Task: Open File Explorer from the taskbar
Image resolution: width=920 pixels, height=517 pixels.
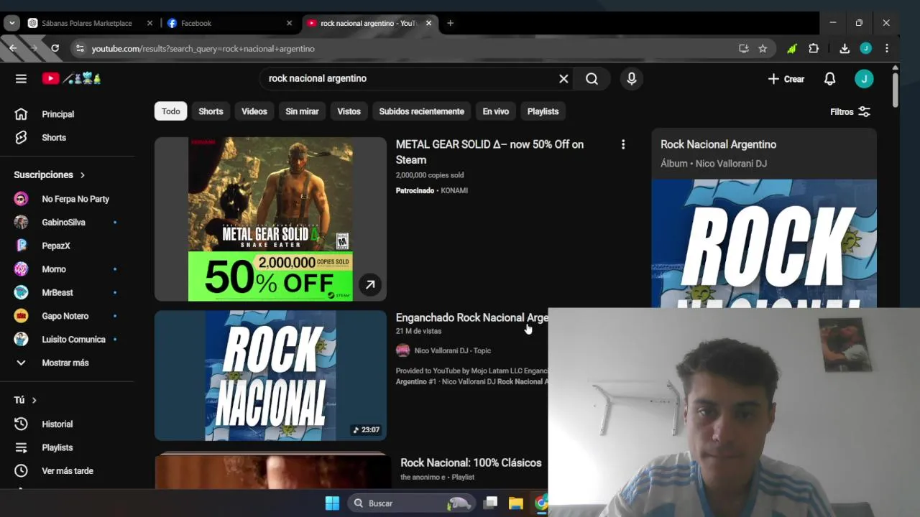Action: 515,503
